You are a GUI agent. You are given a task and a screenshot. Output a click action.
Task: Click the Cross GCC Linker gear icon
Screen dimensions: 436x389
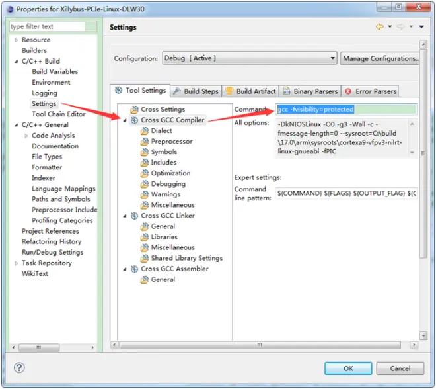click(x=135, y=216)
